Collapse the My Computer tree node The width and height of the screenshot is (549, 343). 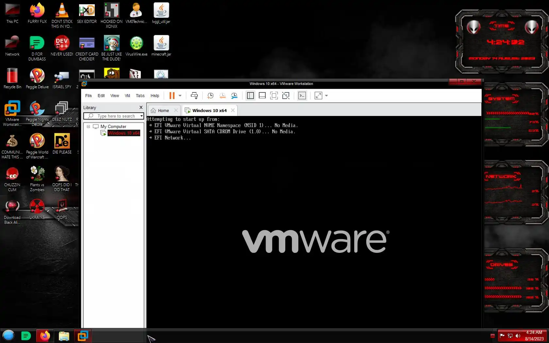88,126
